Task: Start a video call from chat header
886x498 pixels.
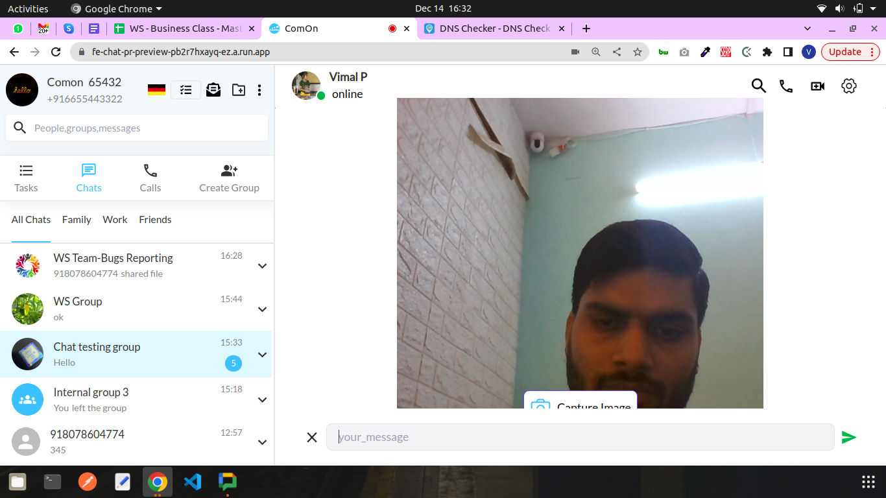Action: click(x=817, y=86)
